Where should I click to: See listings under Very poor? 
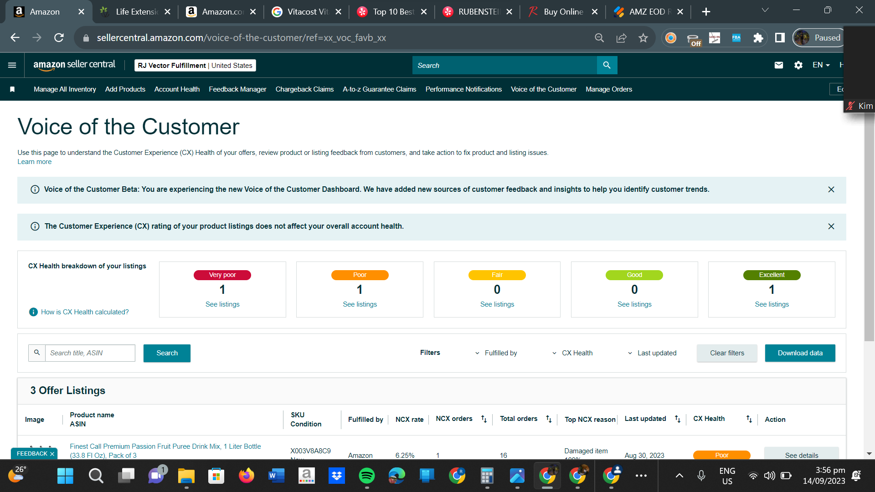(x=222, y=304)
